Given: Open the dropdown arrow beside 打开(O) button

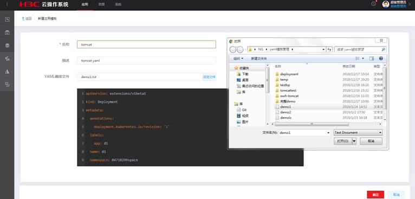Looking at the screenshot, I should [x=354, y=141].
